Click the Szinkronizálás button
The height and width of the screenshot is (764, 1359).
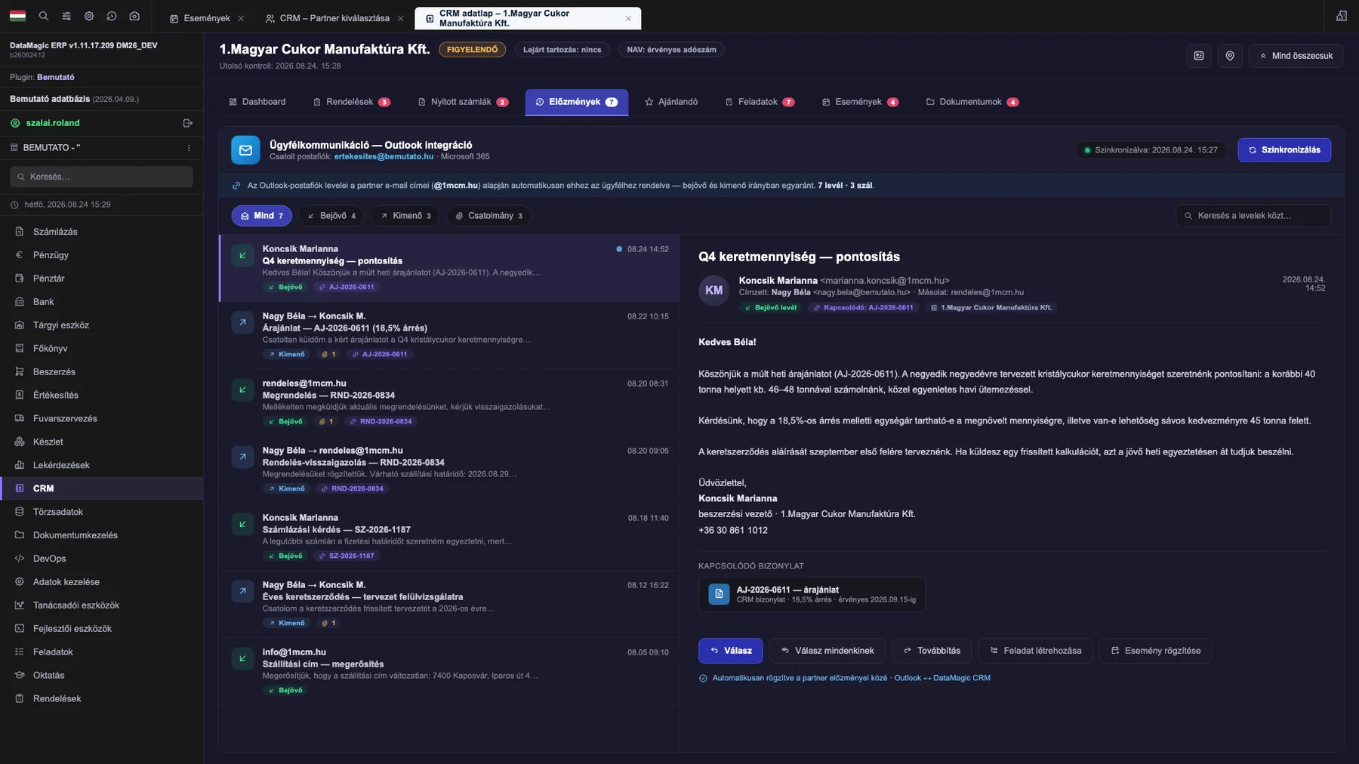click(x=1284, y=150)
